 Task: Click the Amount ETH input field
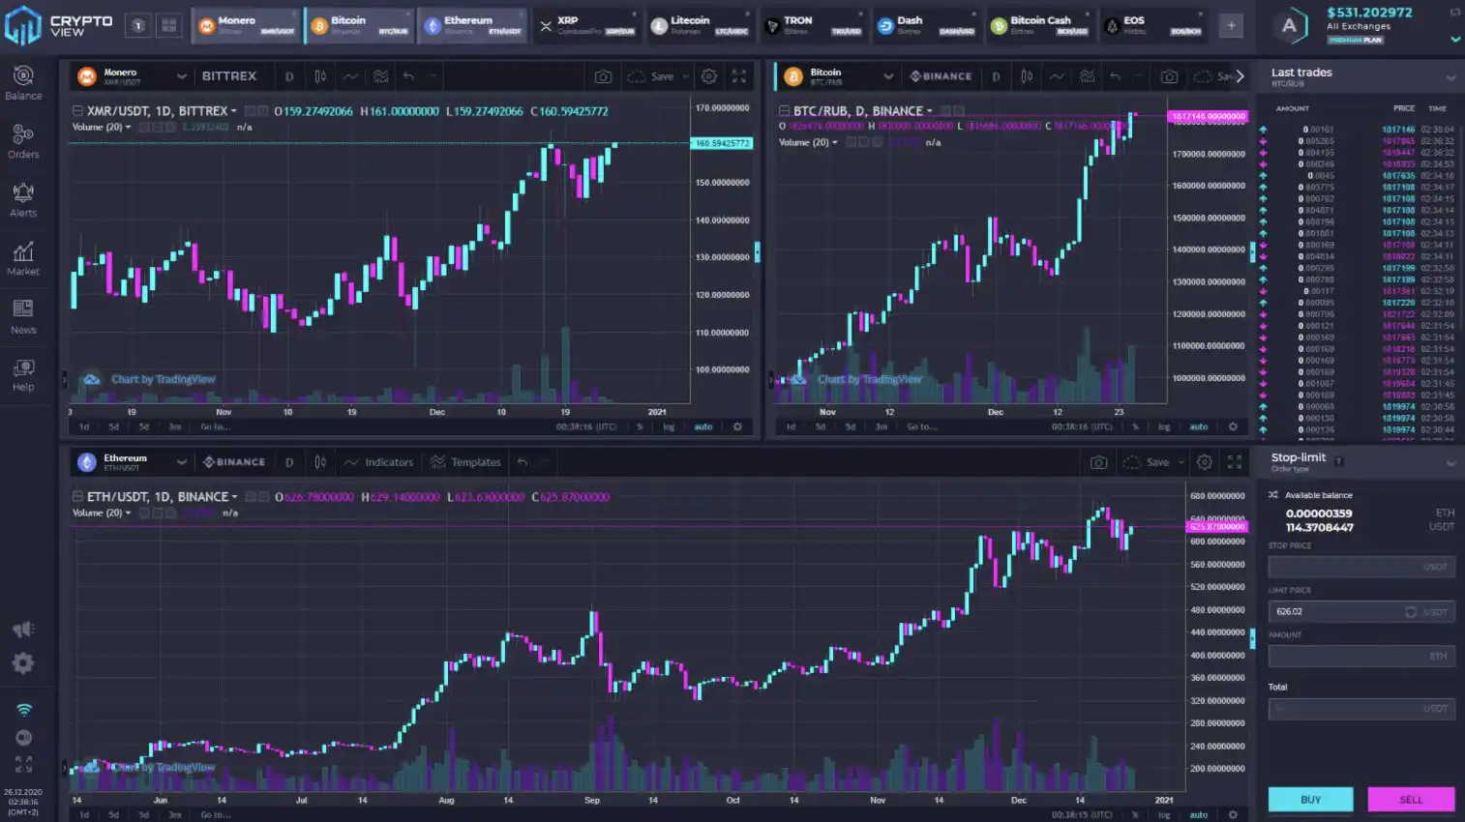(1361, 656)
